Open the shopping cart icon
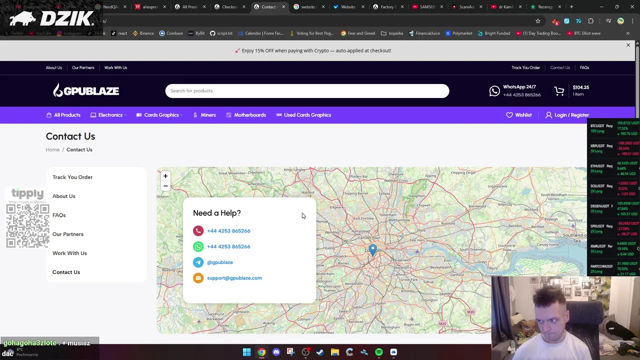 pyautogui.click(x=559, y=91)
